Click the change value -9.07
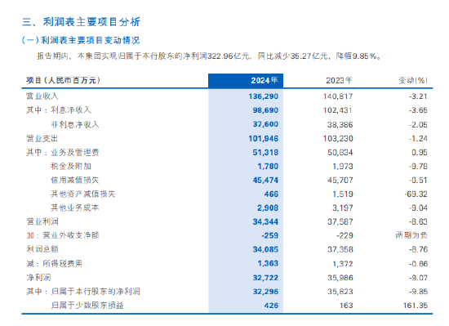Image resolution: width=449 pixels, height=326 pixels. pos(418,278)
